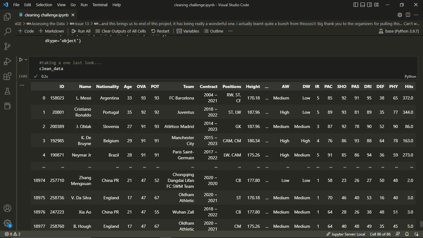Viewport: 423px width, 238px height.
Task: Open the File menu
Action: point(16,5)
